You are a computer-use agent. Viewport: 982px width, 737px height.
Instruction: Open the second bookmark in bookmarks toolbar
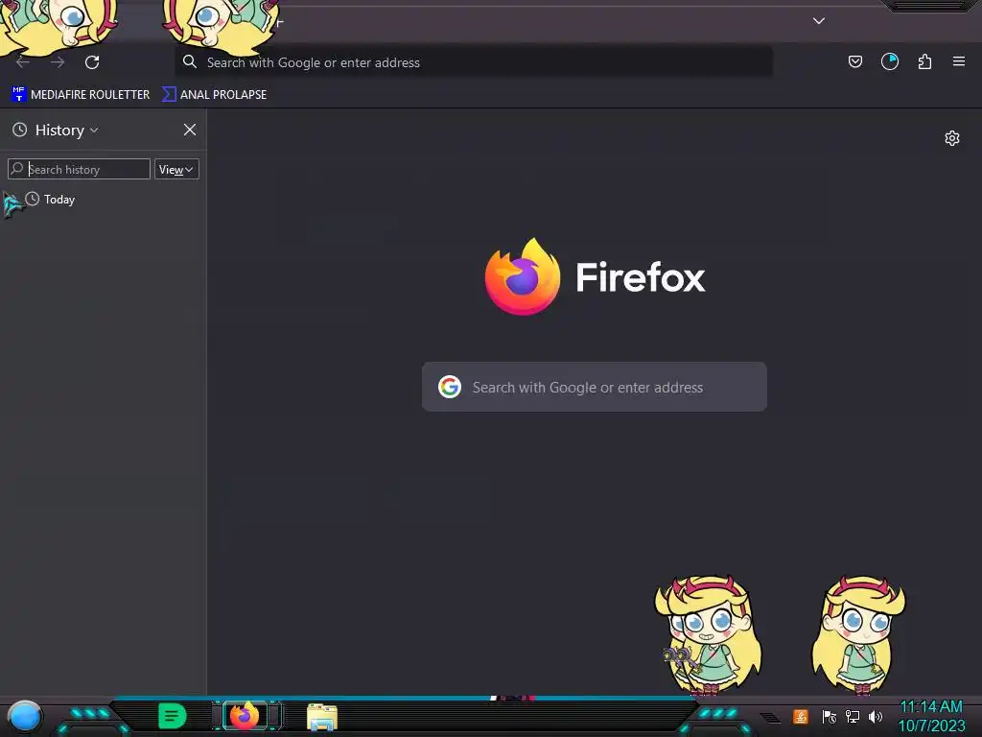click(x=214, y=95)
